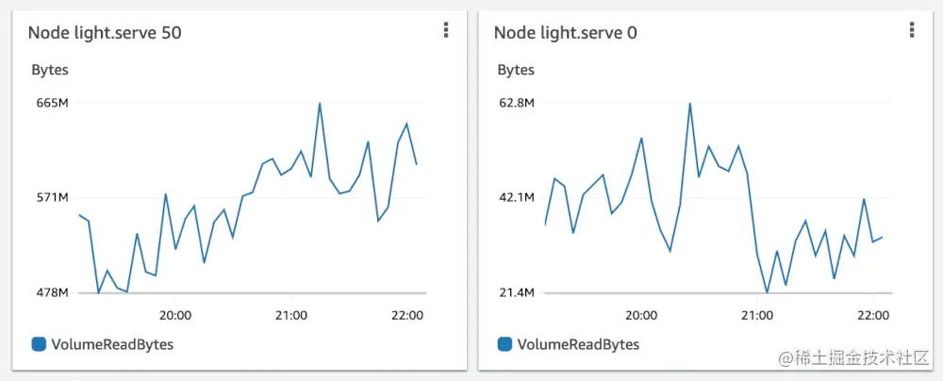Click the 20:00 time label in right chart
This screenshot has height=381, width=943.
[x=641, y=315]
